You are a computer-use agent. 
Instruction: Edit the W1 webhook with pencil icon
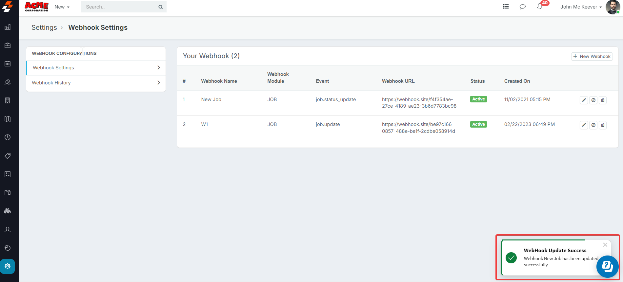pos(584,125)
